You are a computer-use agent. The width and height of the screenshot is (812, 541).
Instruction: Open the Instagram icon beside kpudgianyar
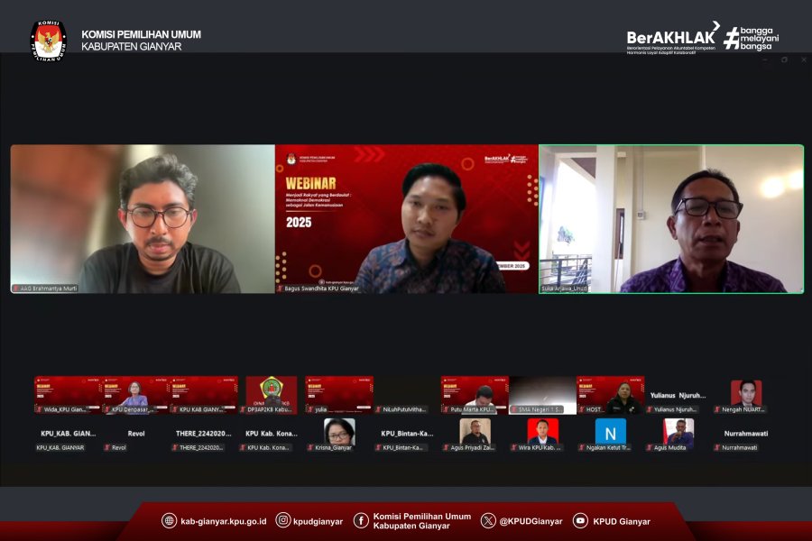click(283, 520)
